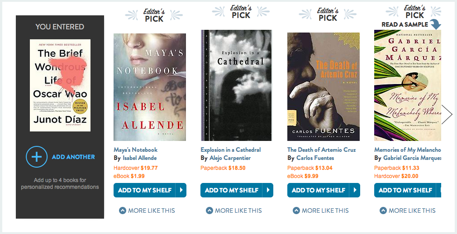Add Maya's Notebook to my shelf

(144, 190)
